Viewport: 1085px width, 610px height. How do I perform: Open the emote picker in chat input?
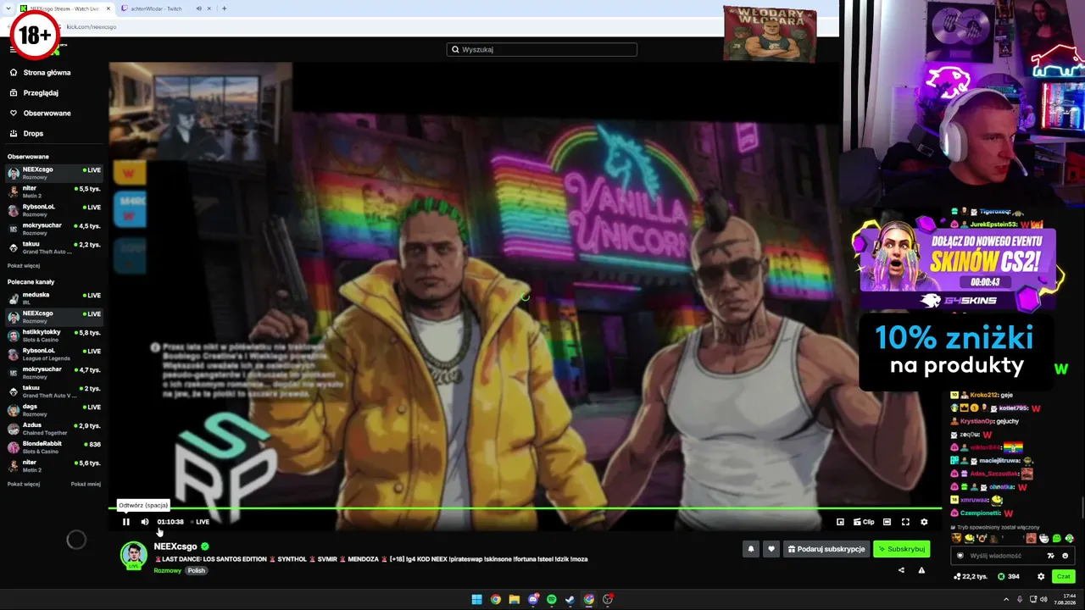point(1065,556)
